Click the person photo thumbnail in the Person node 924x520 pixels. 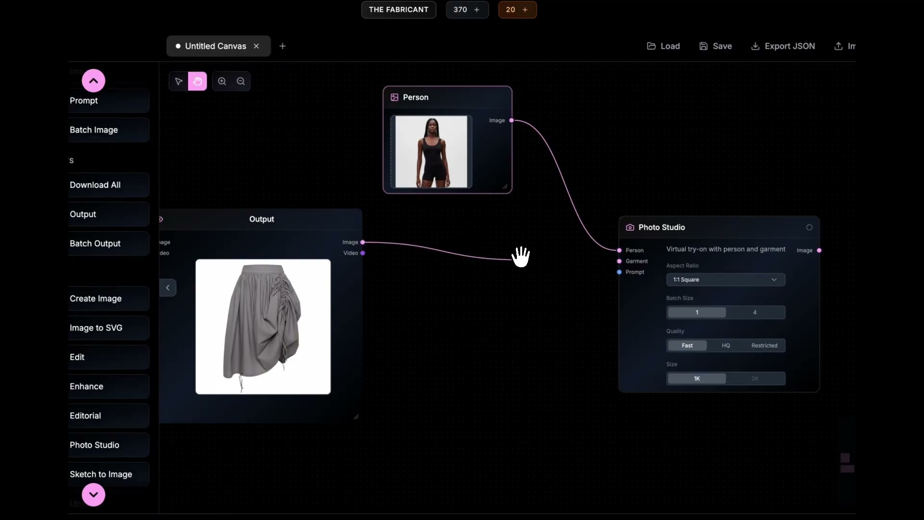tap(430, 152)
